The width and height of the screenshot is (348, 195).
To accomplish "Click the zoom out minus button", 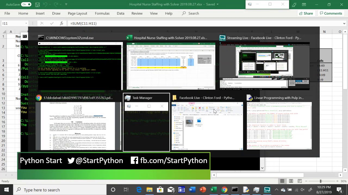I will pyautogui.click(x=306, y=181).
